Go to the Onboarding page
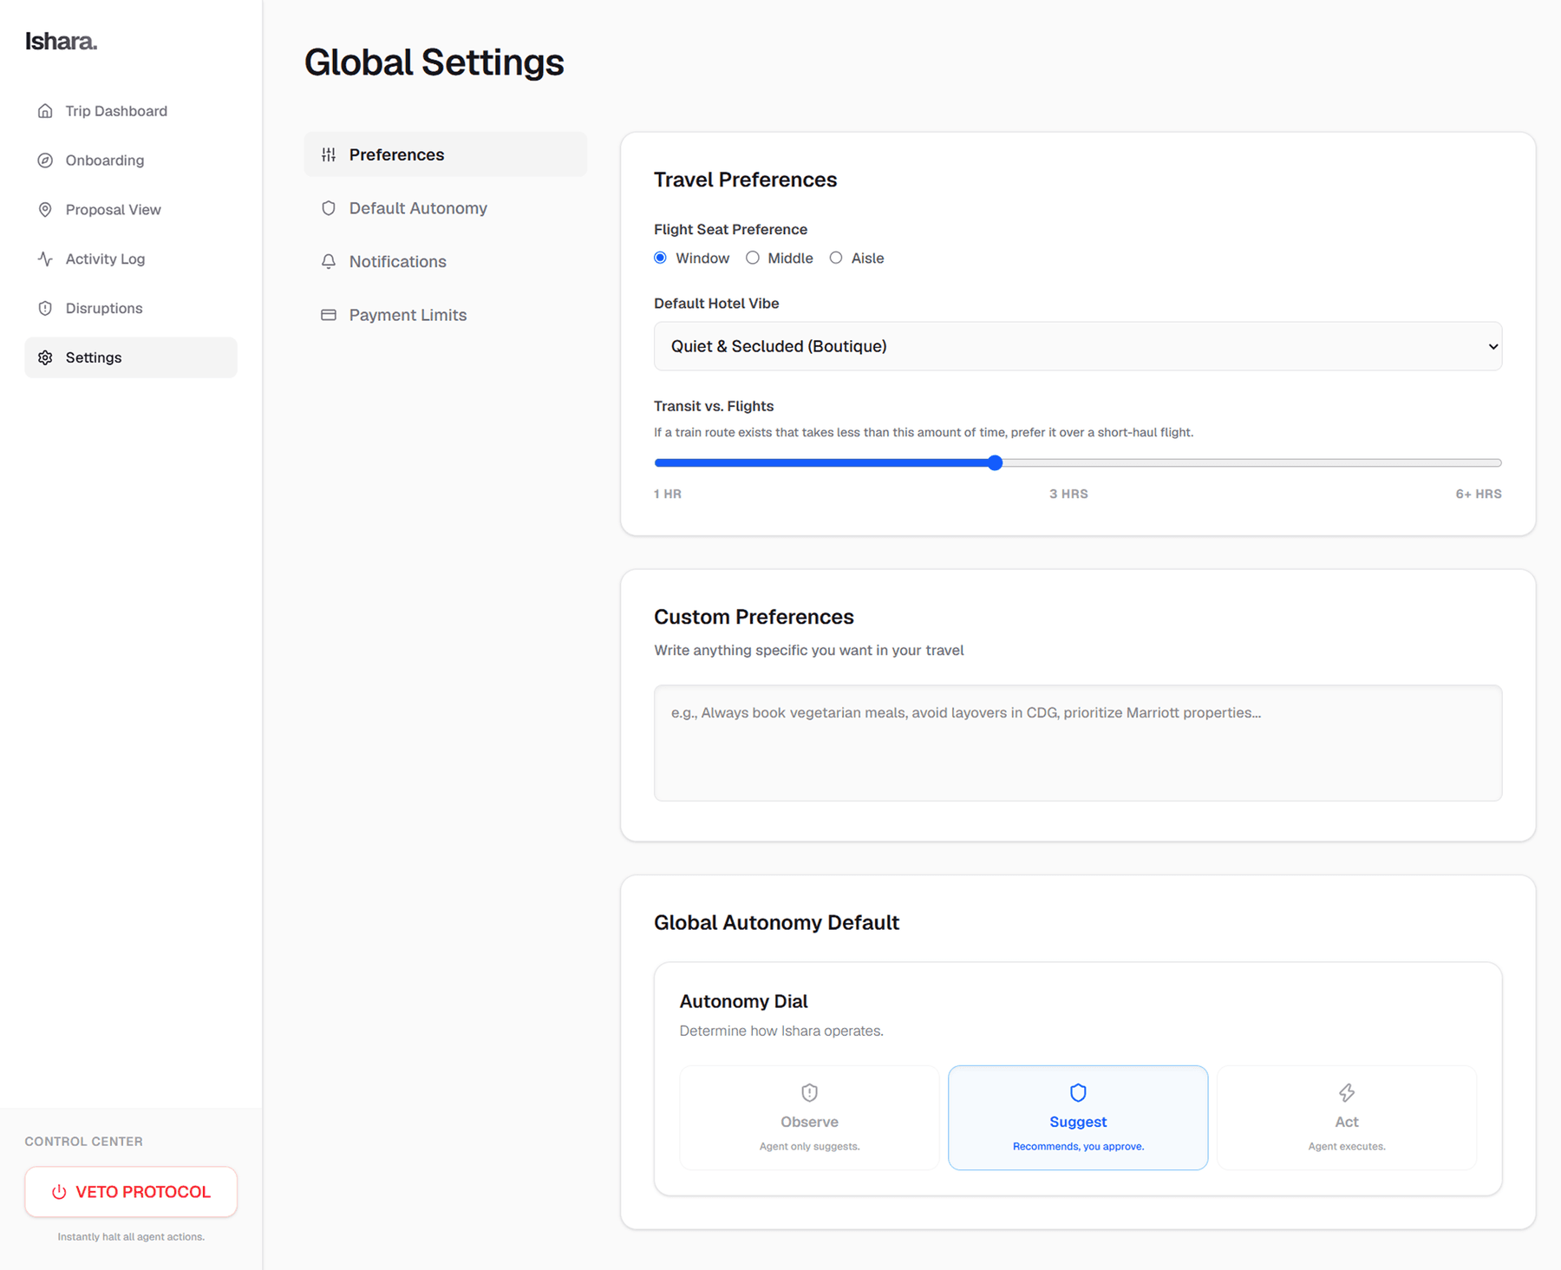Screen dimensions: 1561x1270 pyautogui.click(x=131, y=160)
